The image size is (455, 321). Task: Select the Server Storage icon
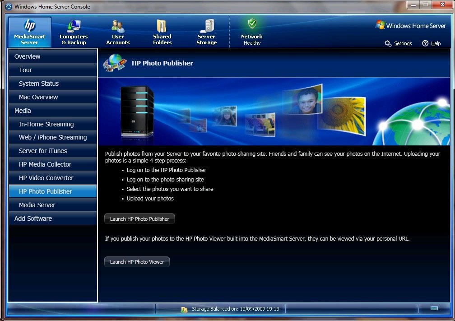pos(207,26)
